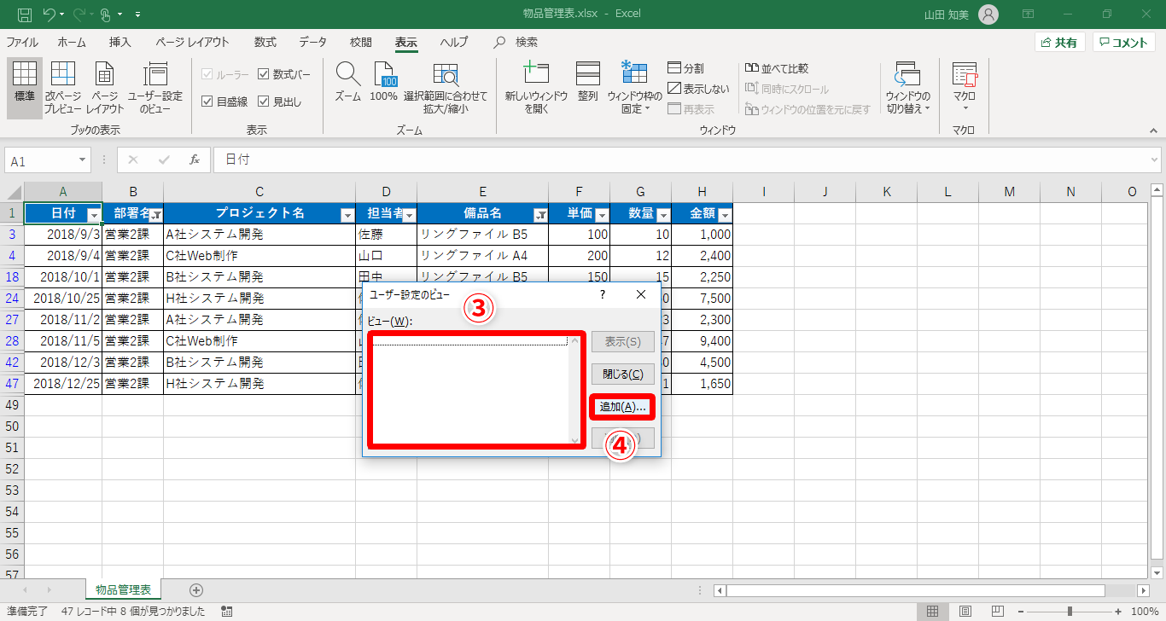The height and width of the screenshot is (621, 1166).
Task: Toggle the 数式バー checkbox
Action: click(x=284, y=74)
